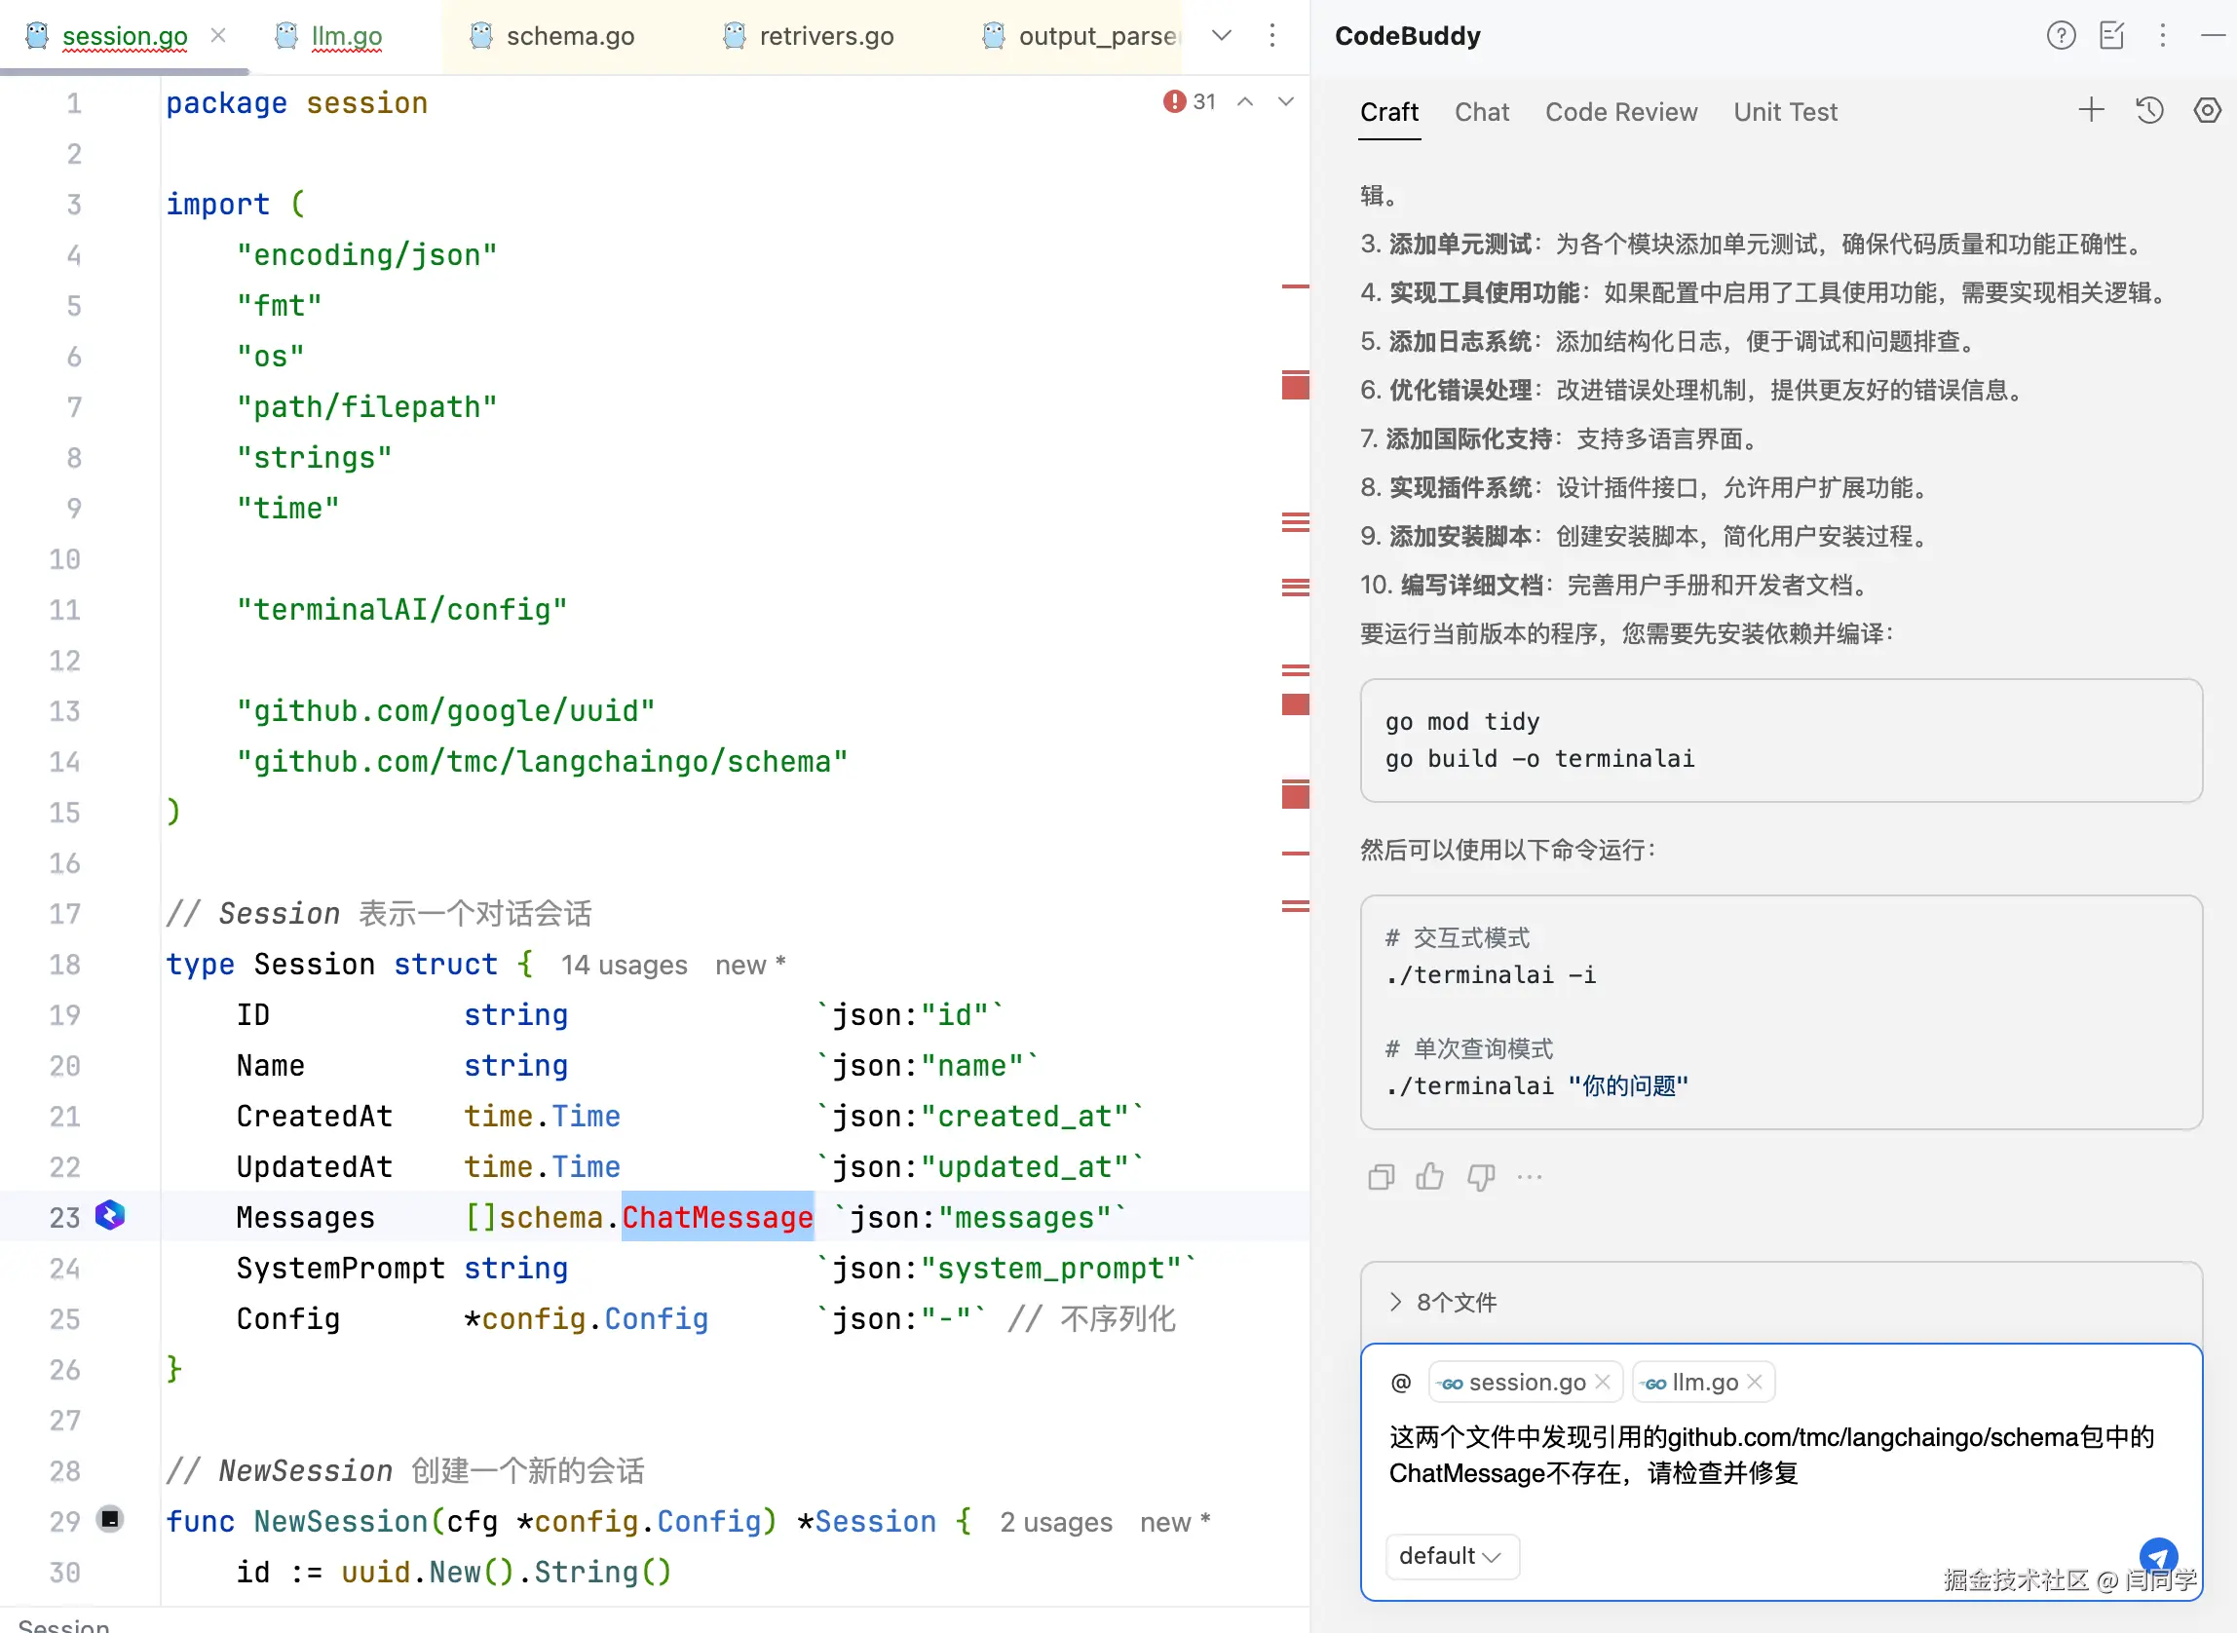Open the default model dropdown

tap(1450, 1556)
